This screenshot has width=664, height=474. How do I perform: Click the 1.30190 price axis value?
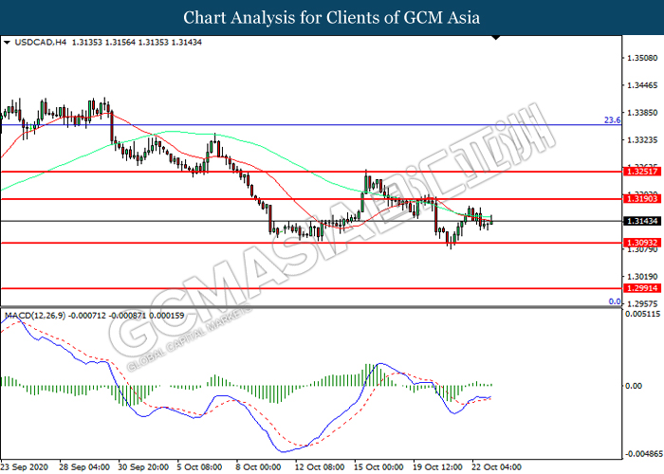click(x=642, y=277)
